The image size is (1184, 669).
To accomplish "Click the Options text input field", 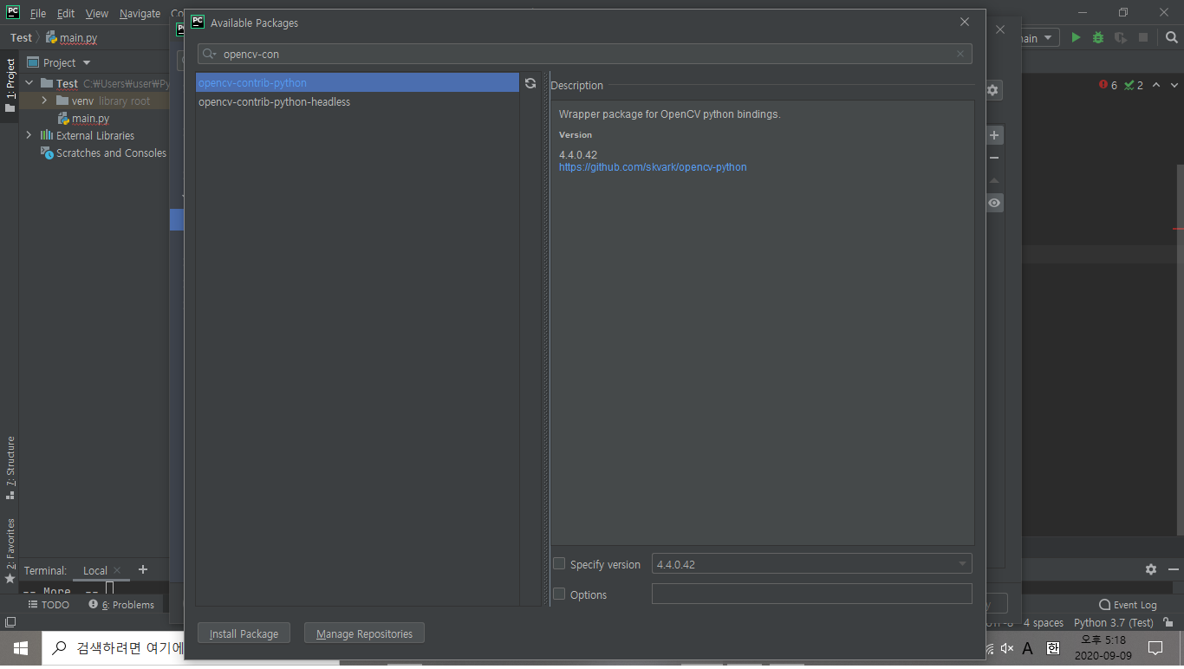I will 812,594.
